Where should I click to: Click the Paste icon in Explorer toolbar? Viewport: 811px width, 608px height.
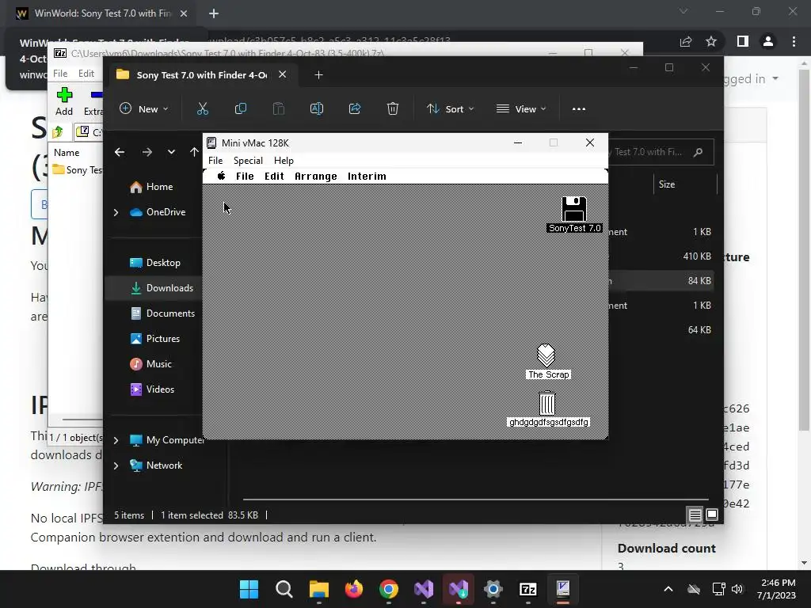(278, 108)
